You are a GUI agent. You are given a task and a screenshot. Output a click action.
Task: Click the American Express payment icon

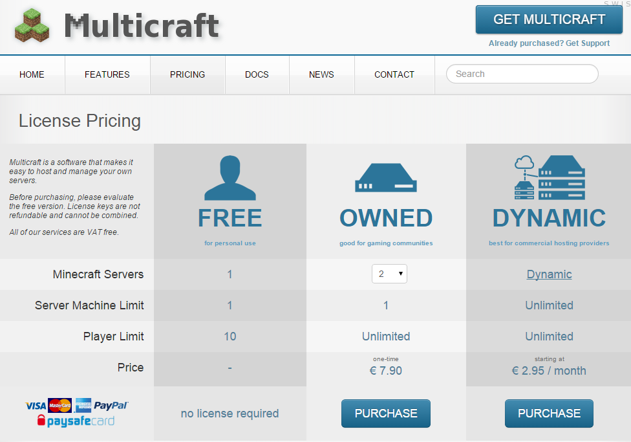click(83, 405)
